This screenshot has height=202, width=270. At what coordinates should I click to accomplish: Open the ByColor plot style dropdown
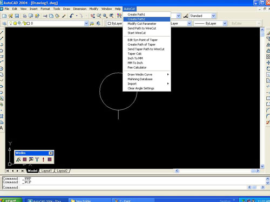(259, 23)
